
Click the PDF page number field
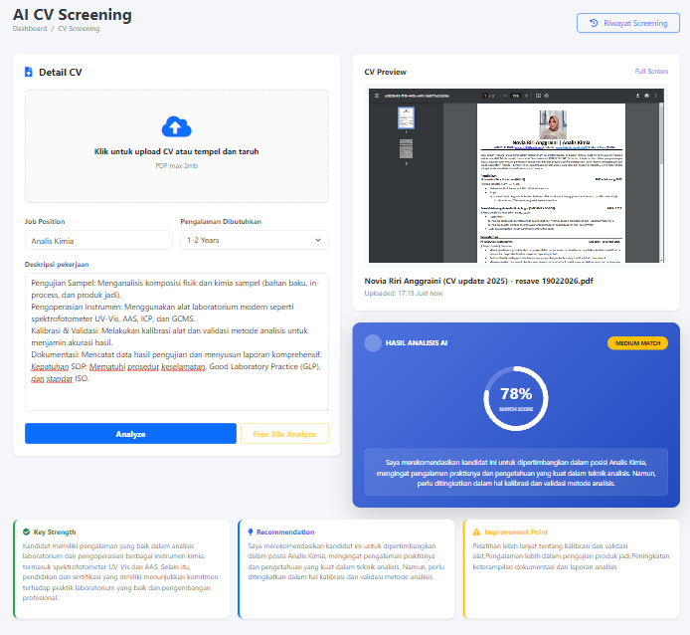486,96
